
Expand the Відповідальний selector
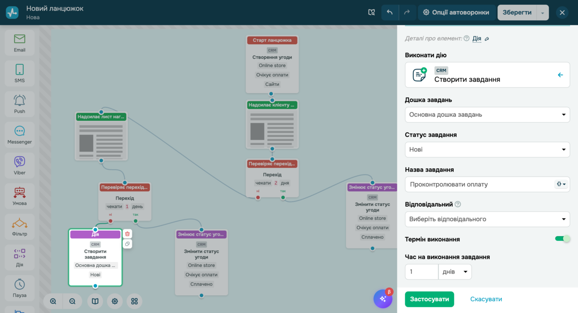(x=487, y=219)
